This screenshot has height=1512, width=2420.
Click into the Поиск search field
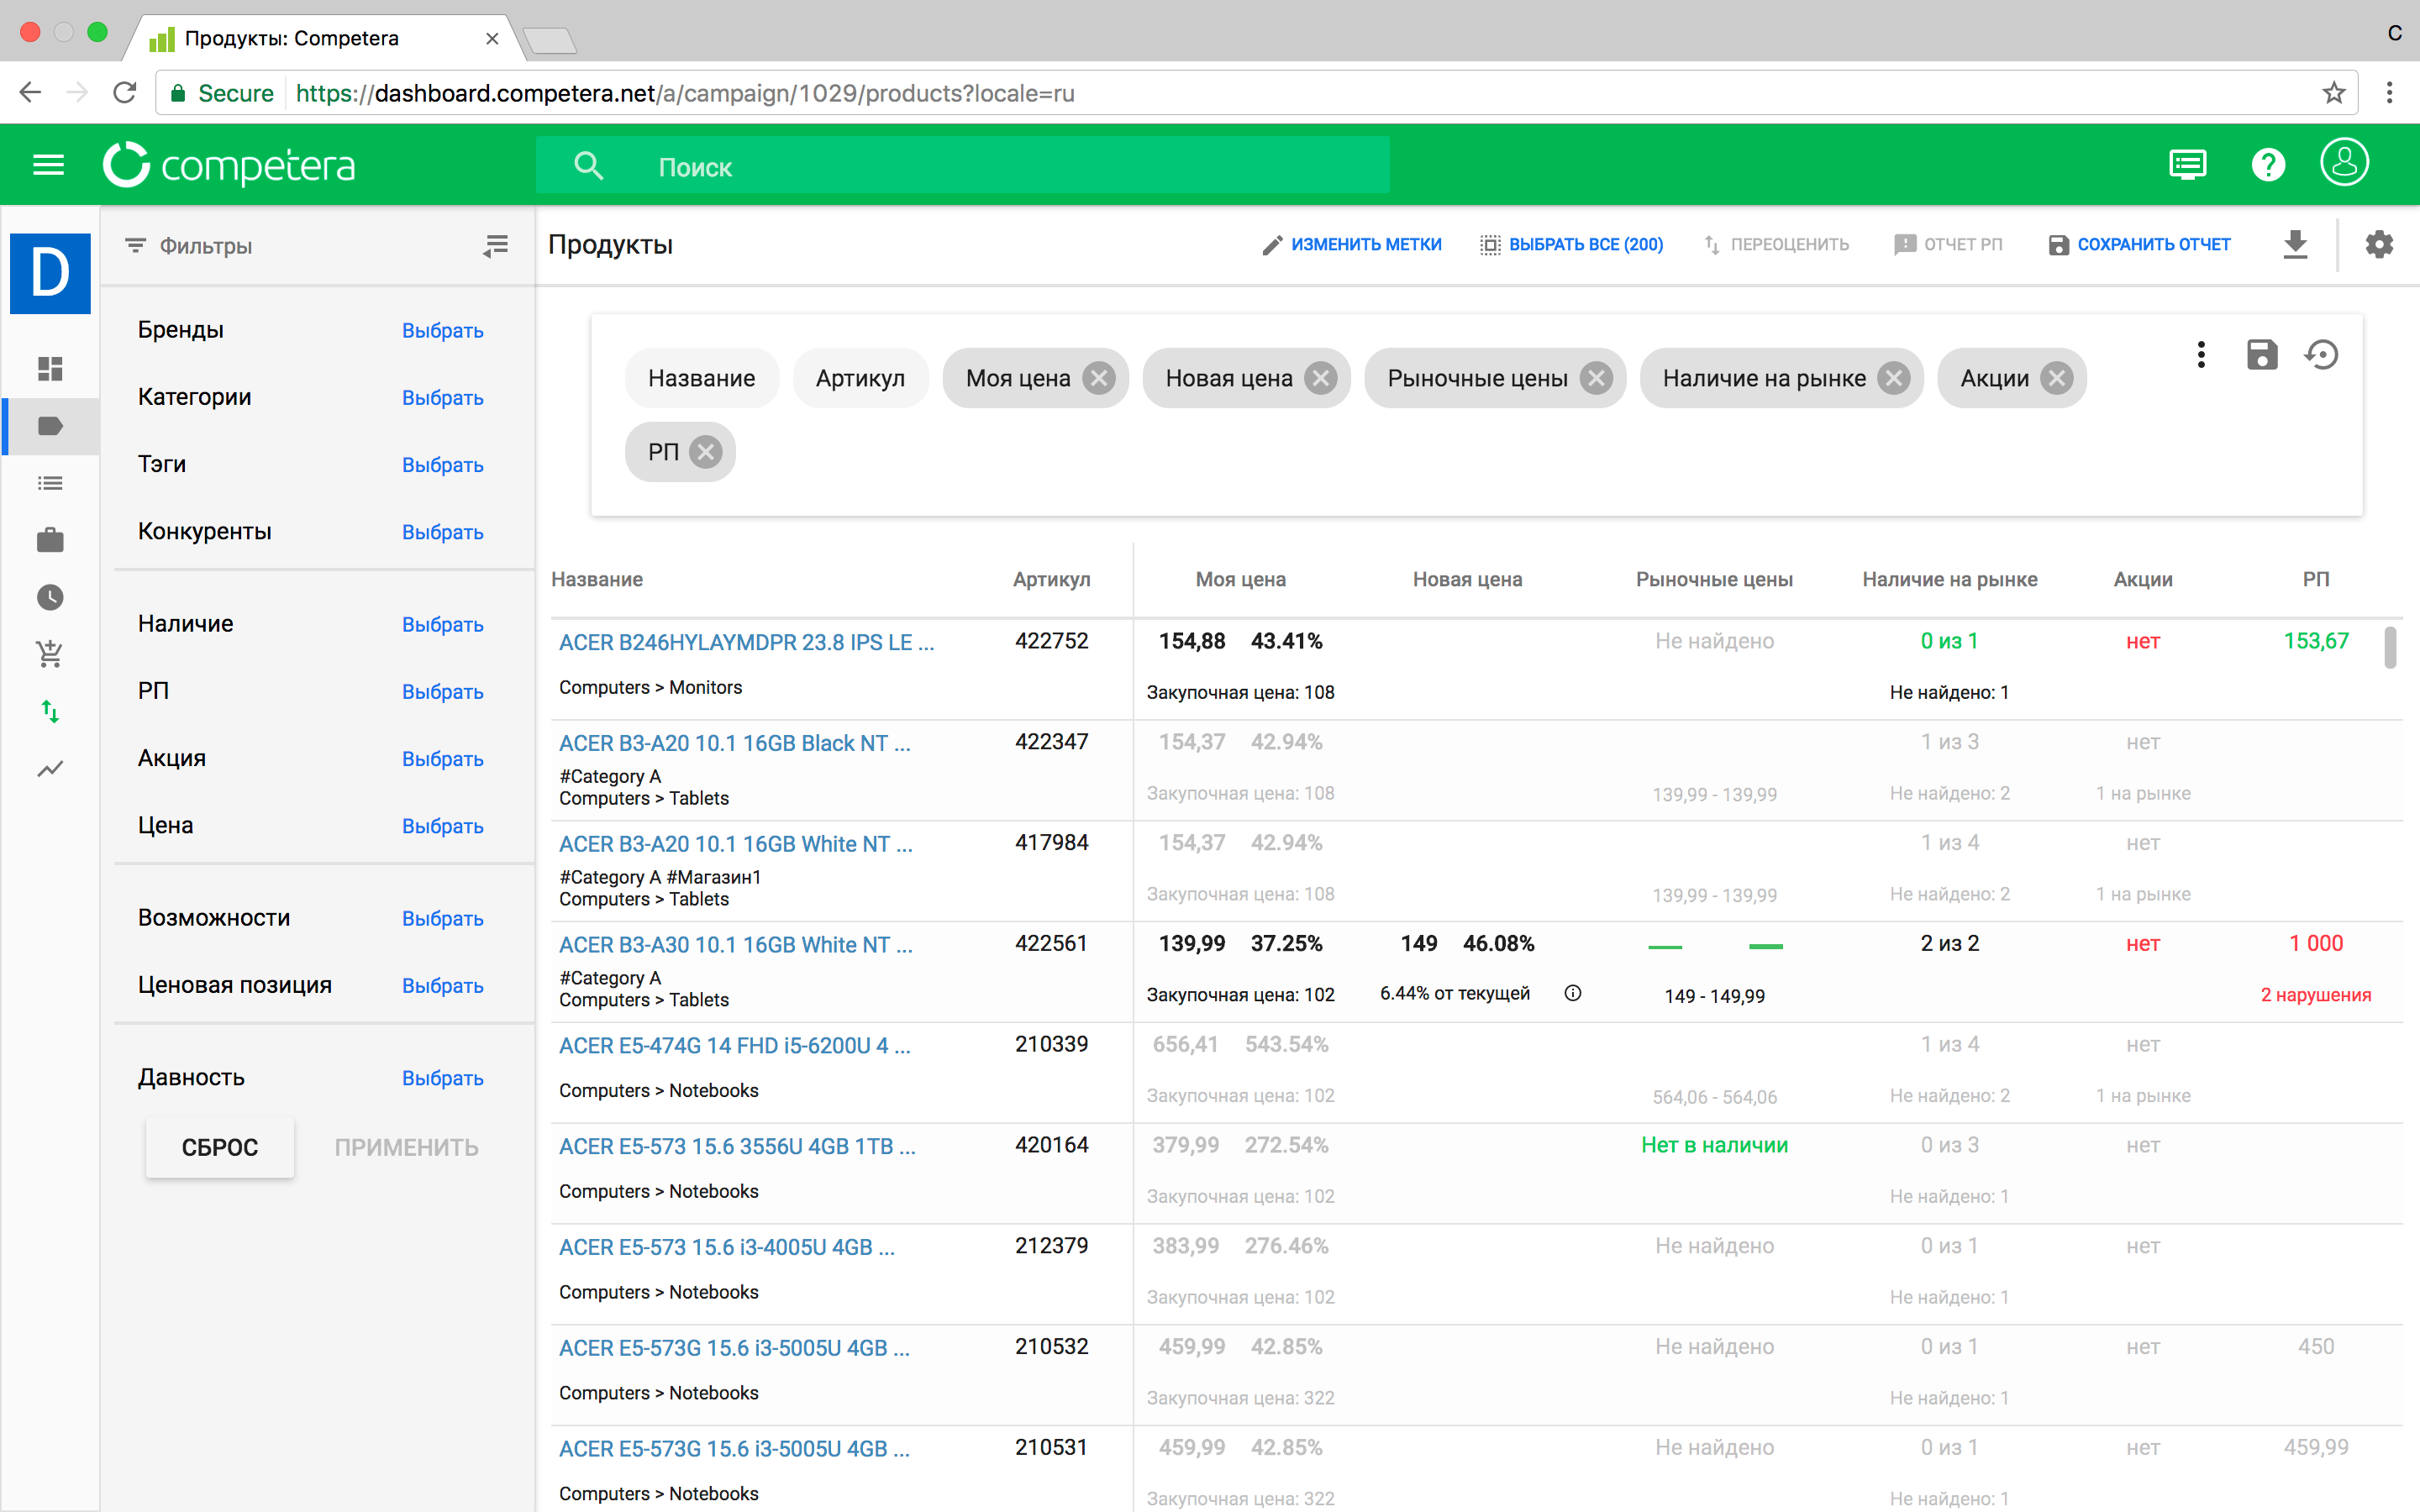click(960, 167)
